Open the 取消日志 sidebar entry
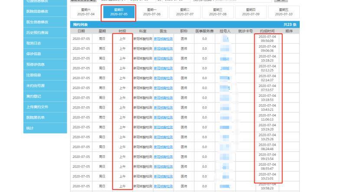347x192 pixels. point(45,43)
